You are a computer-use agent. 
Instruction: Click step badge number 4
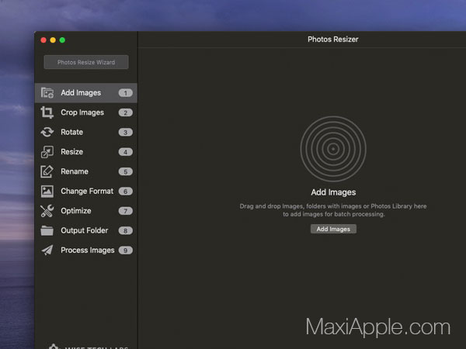coord(125,152)
